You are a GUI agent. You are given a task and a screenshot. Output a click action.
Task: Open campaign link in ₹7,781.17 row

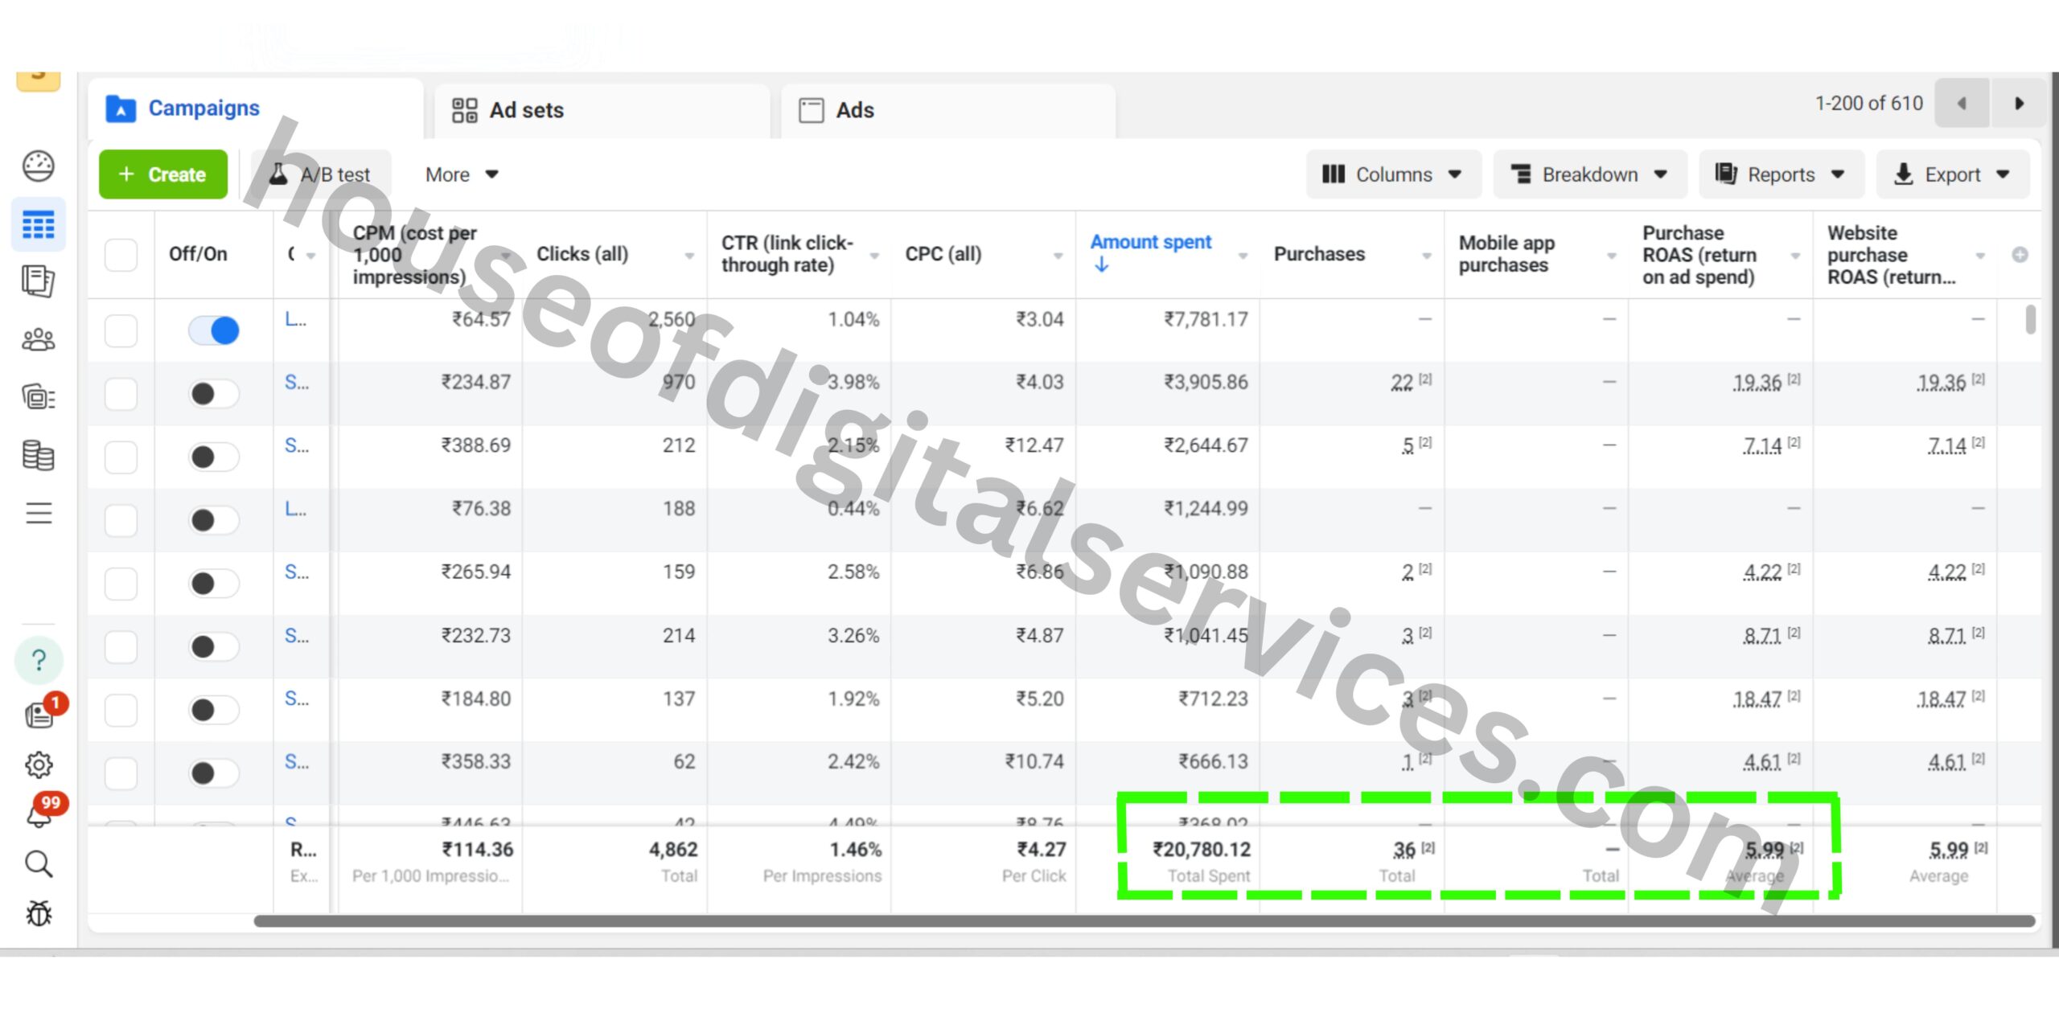295,319
